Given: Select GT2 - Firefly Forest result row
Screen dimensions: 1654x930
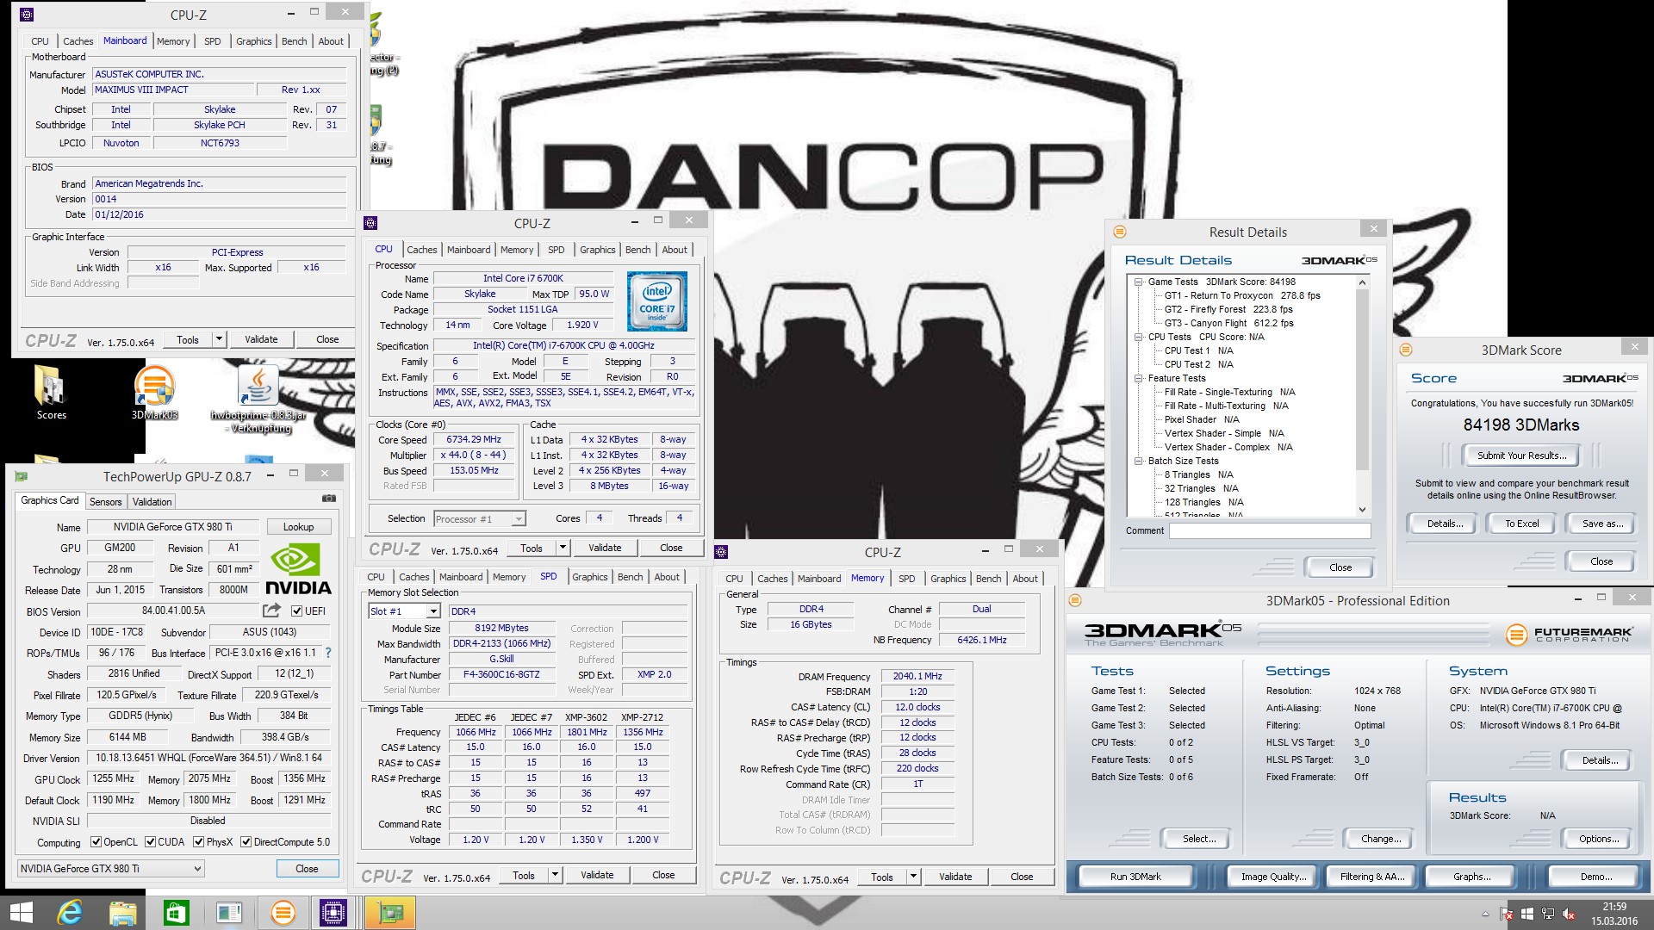Looking at the screenshot, I should (x=1228, y=309).
